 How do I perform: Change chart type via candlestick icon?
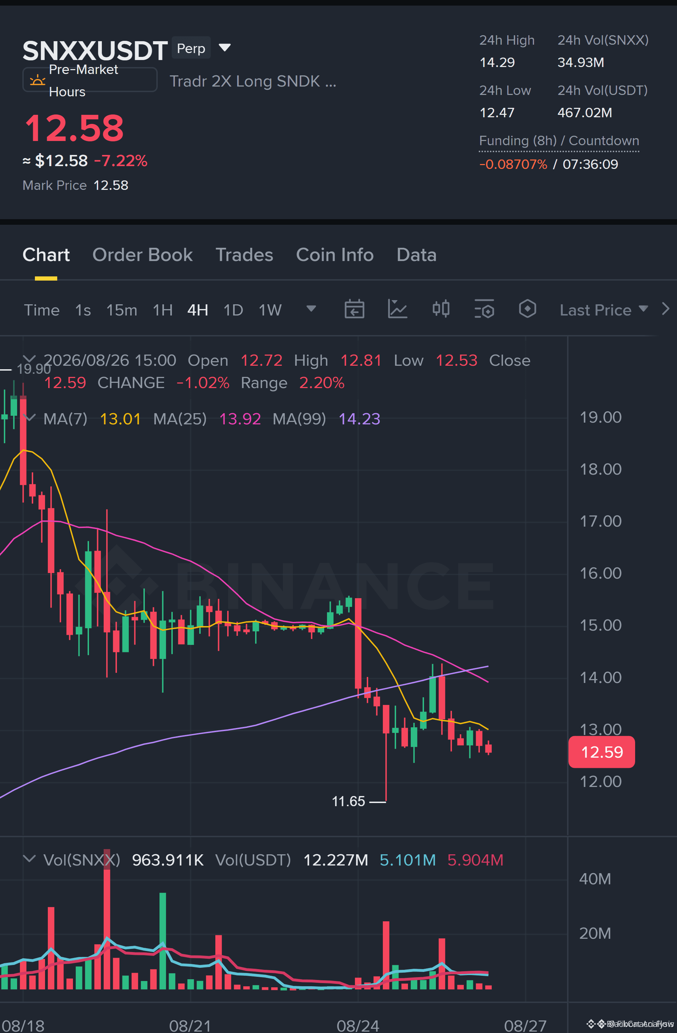441,310
